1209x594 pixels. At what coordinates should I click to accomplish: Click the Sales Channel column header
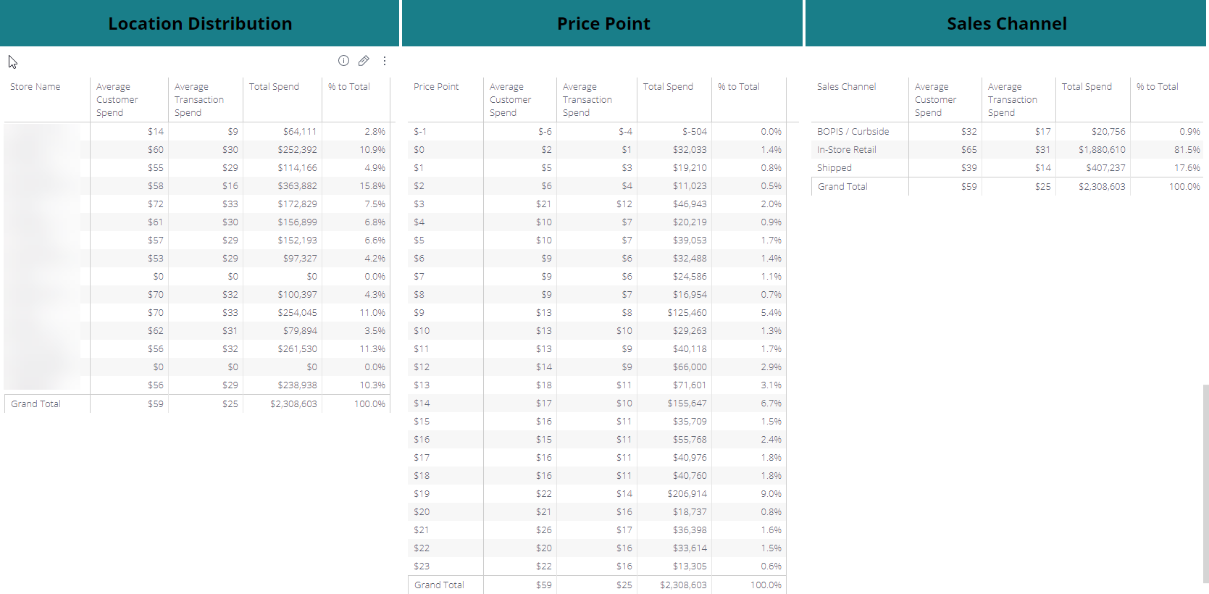[x=846, y=87]
